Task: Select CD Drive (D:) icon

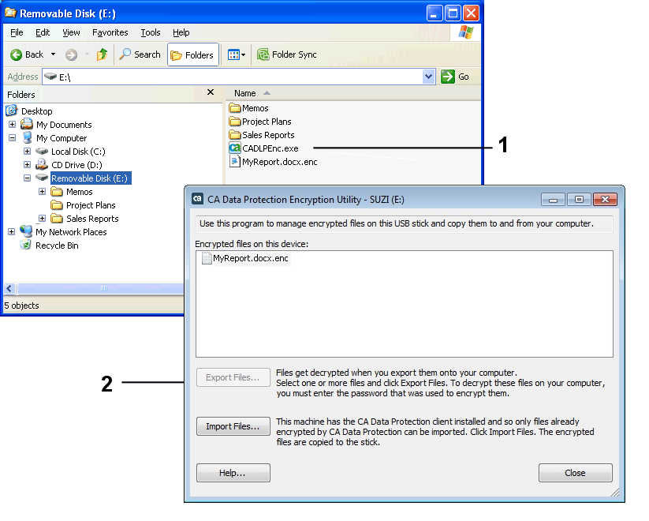Action: click(x=42, y=164)
